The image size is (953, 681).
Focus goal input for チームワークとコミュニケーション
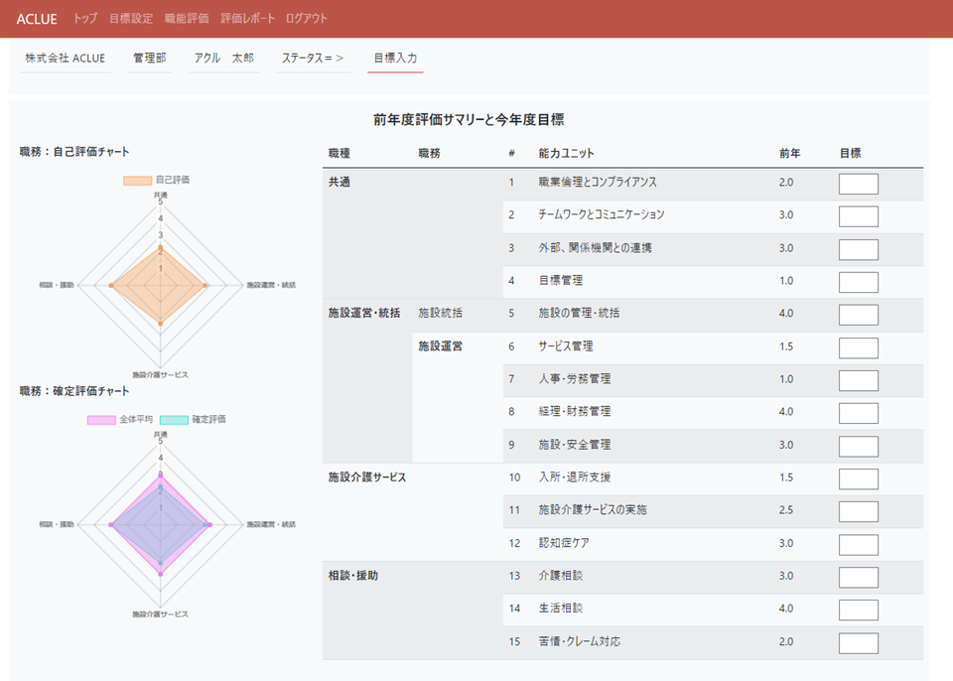858,216
